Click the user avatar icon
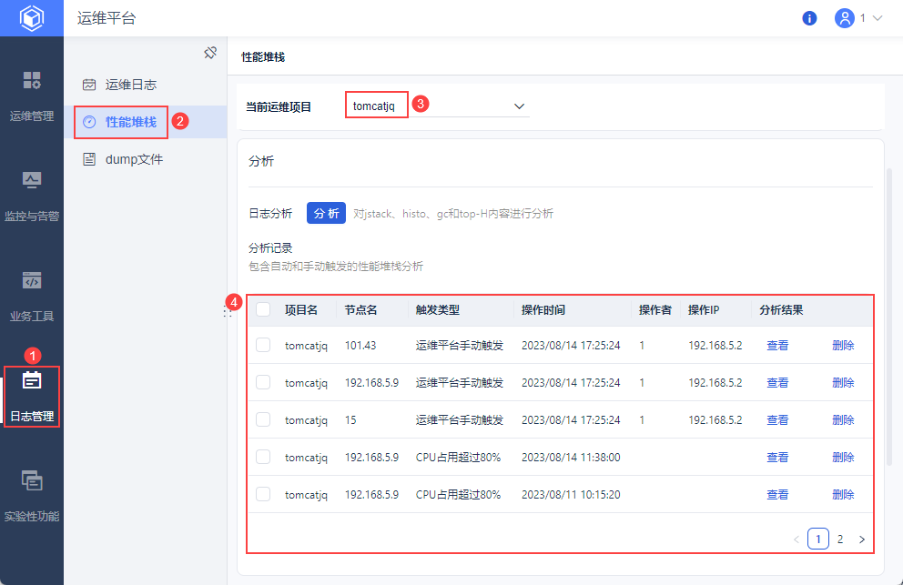Screen dimensions: 903x585 (844, 18)
